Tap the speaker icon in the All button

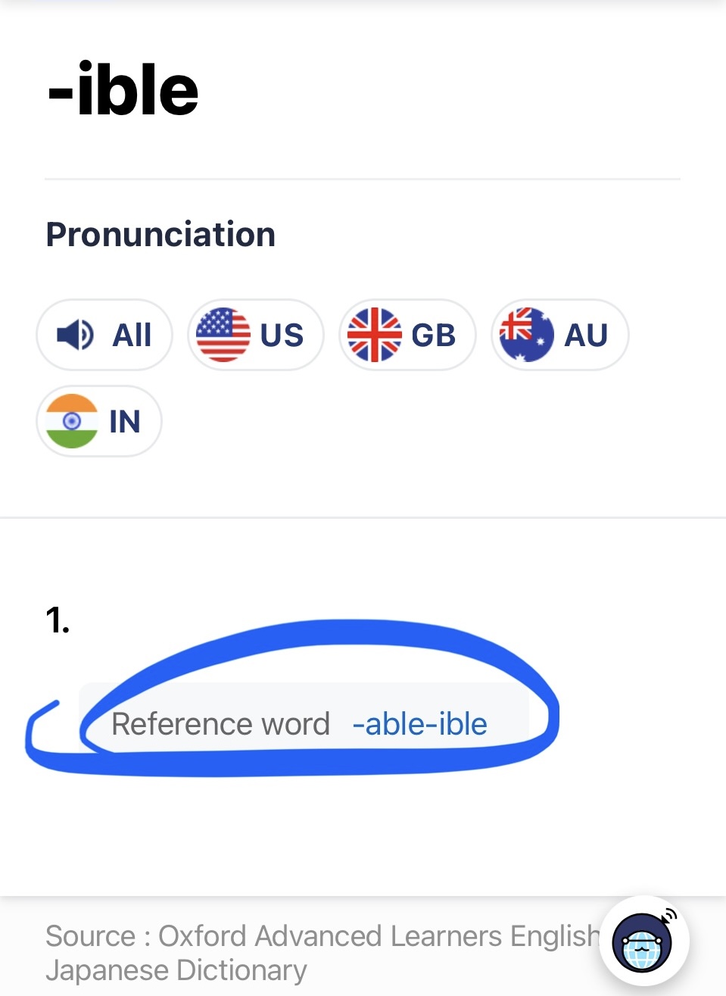pyautogui.click(x=76, y=335)
